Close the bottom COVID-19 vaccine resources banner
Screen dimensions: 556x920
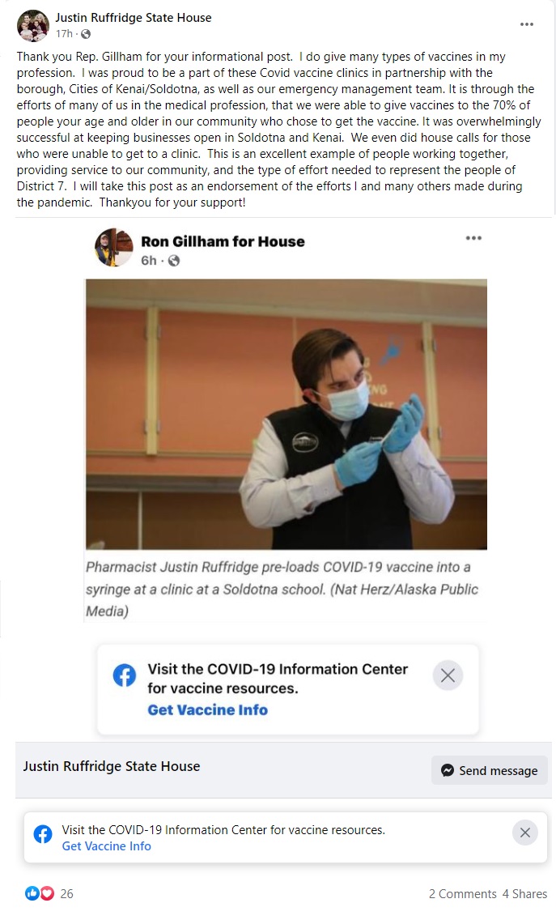click(x=525, y=832)
